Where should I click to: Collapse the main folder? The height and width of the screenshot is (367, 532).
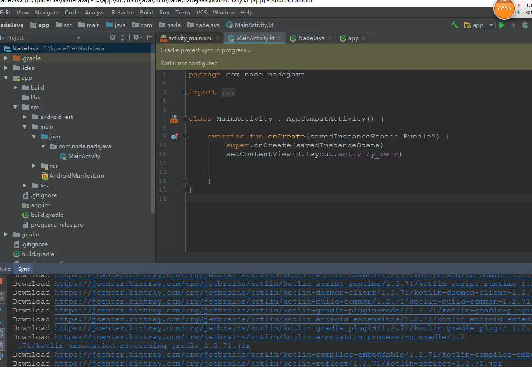24,126
